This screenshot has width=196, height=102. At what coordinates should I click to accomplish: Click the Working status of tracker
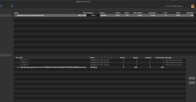pyautogui.click(x=94, y=67)
